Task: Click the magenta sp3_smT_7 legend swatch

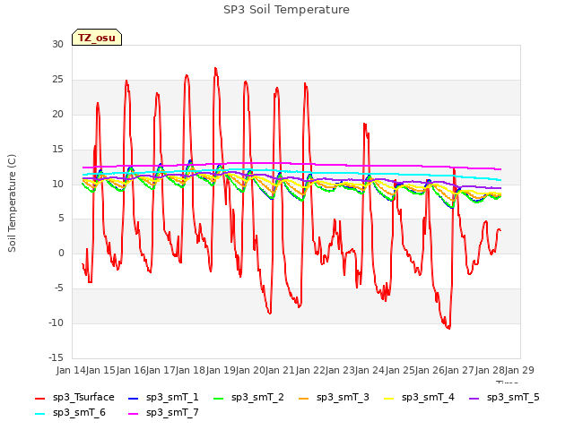Action: [x=134, y=413]
